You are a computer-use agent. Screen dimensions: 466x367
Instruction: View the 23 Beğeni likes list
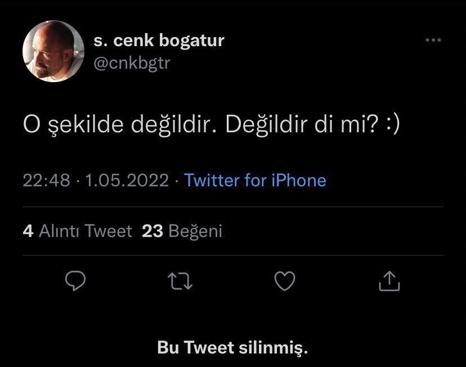coord(182,231)
